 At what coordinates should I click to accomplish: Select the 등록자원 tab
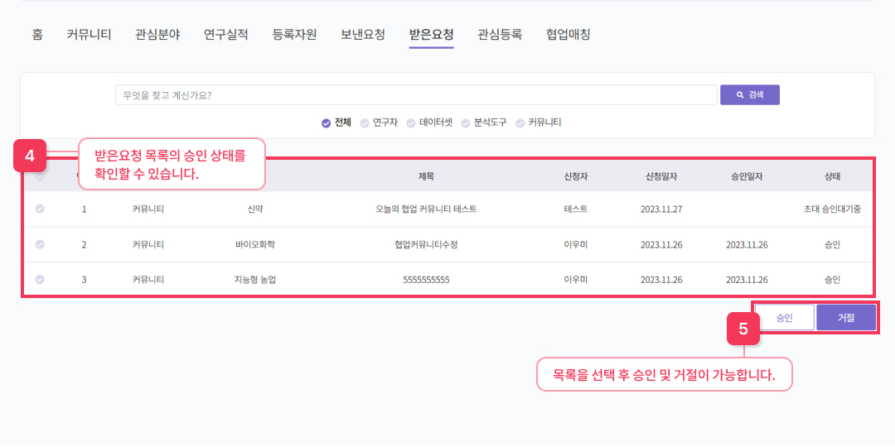pos(294,34)
